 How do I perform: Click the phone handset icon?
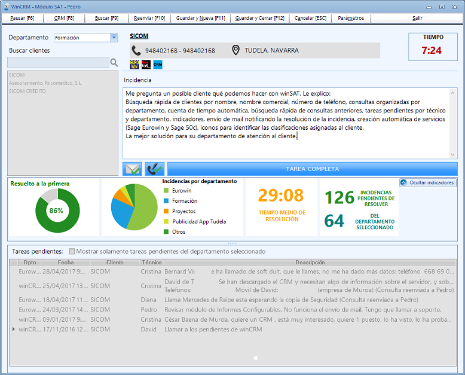(x=136, y=50)
